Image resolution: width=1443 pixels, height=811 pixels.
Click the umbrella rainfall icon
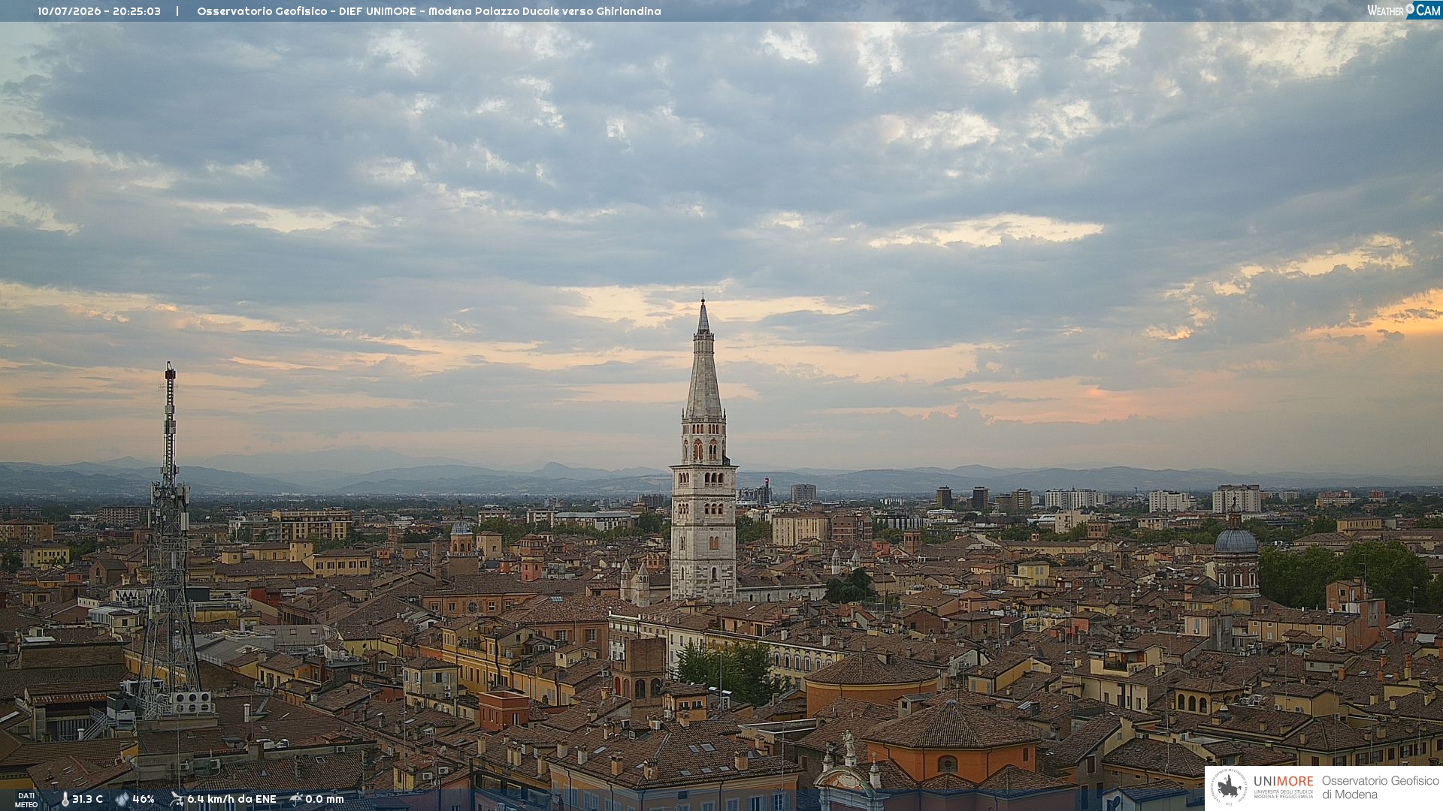pos(296,799)
